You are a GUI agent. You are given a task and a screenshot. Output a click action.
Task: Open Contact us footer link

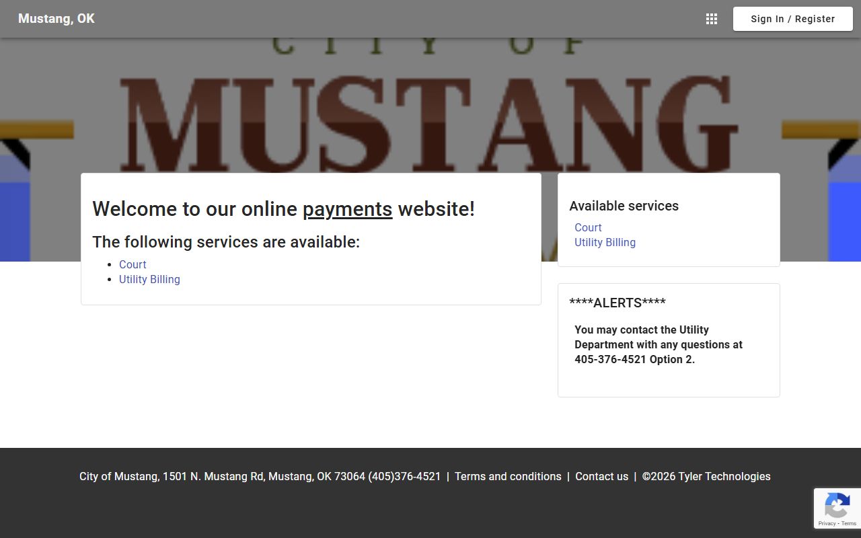[x=601, y=476]
